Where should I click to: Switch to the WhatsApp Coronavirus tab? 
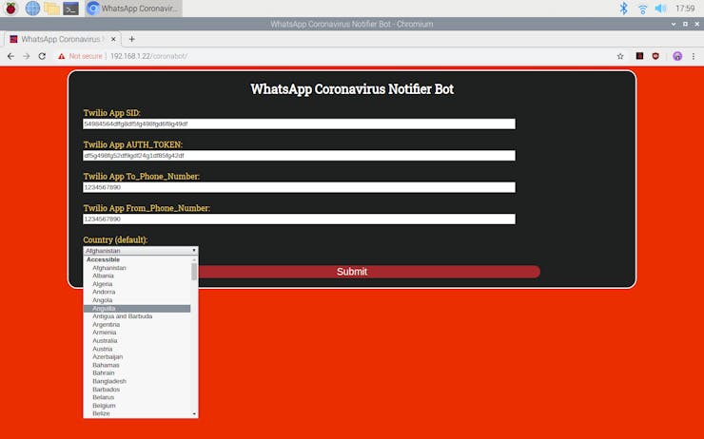point(63,39)
